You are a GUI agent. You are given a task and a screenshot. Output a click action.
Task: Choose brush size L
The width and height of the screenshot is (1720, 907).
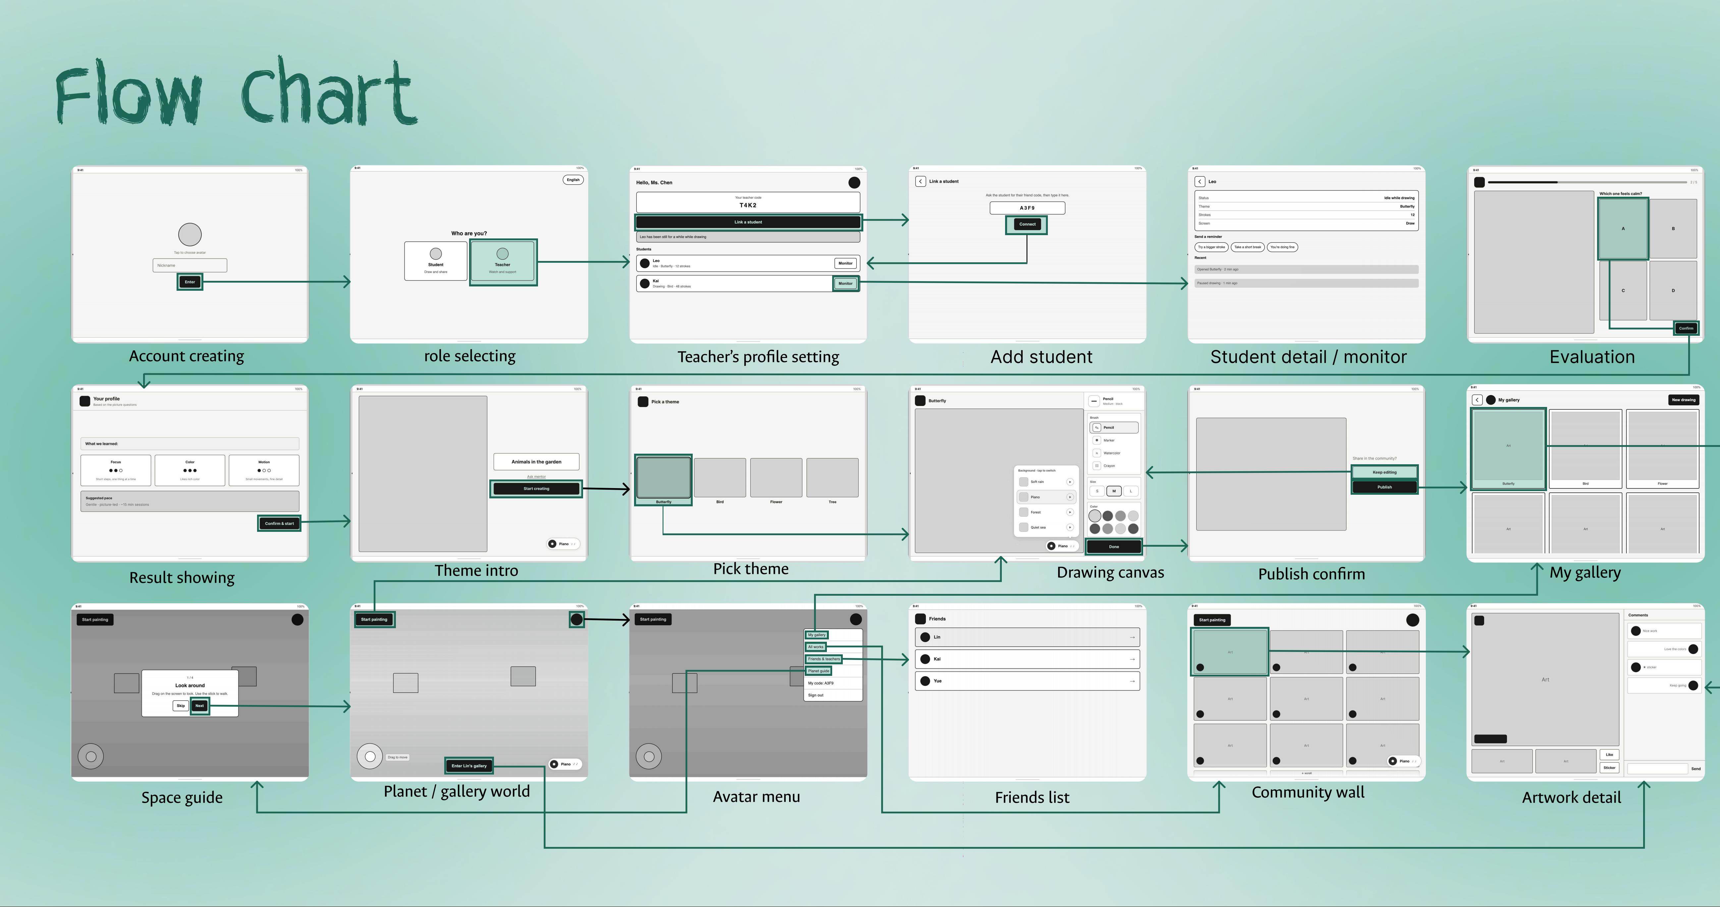click(1130, 491)
